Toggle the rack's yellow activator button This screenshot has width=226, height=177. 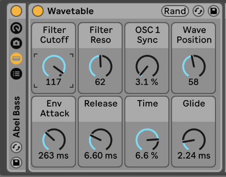[x=16, y=11]
